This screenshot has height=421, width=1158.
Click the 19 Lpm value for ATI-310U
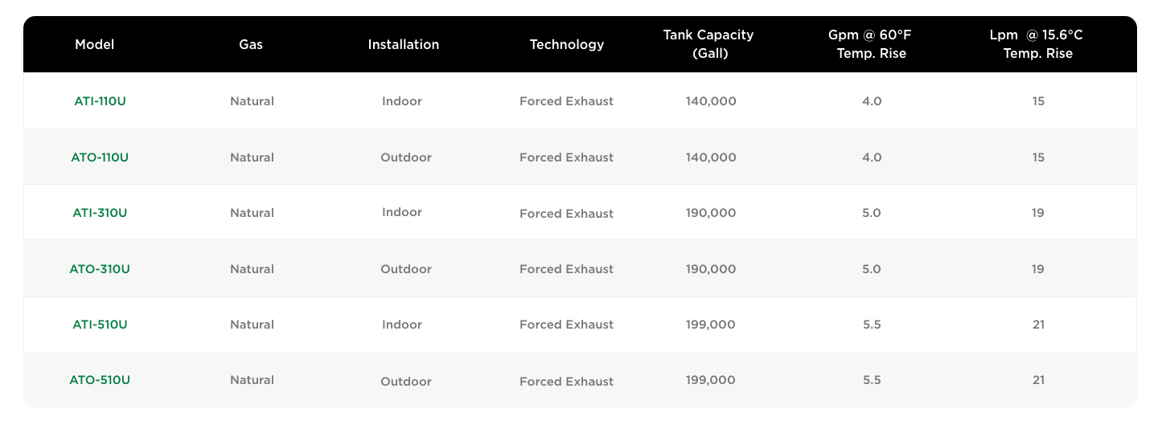coord(1038,213)
